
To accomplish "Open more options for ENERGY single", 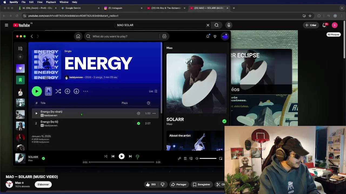I will [85, 91].
